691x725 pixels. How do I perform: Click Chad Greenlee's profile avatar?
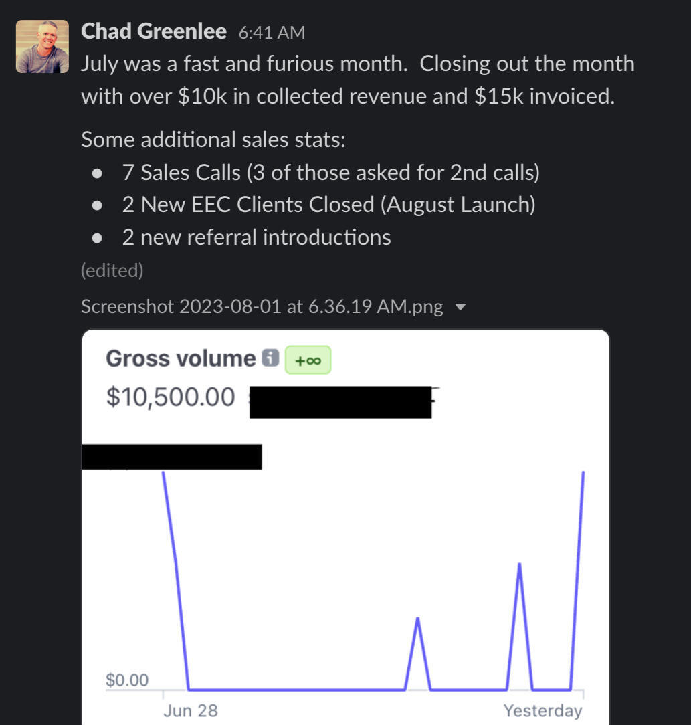[42, 46]
